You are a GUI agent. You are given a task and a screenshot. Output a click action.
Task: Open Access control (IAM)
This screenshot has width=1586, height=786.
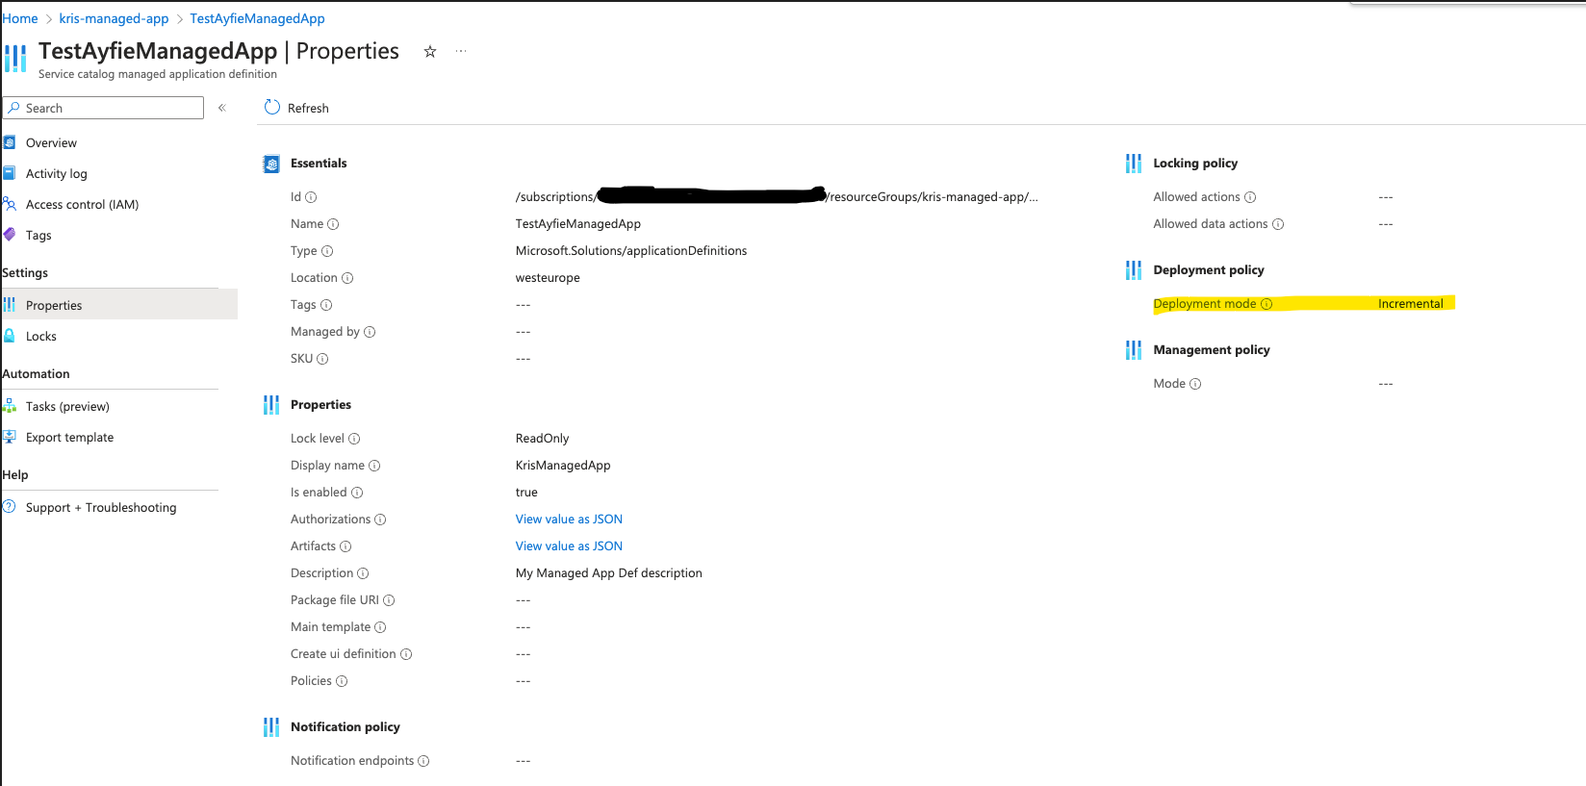click(82, 204)
